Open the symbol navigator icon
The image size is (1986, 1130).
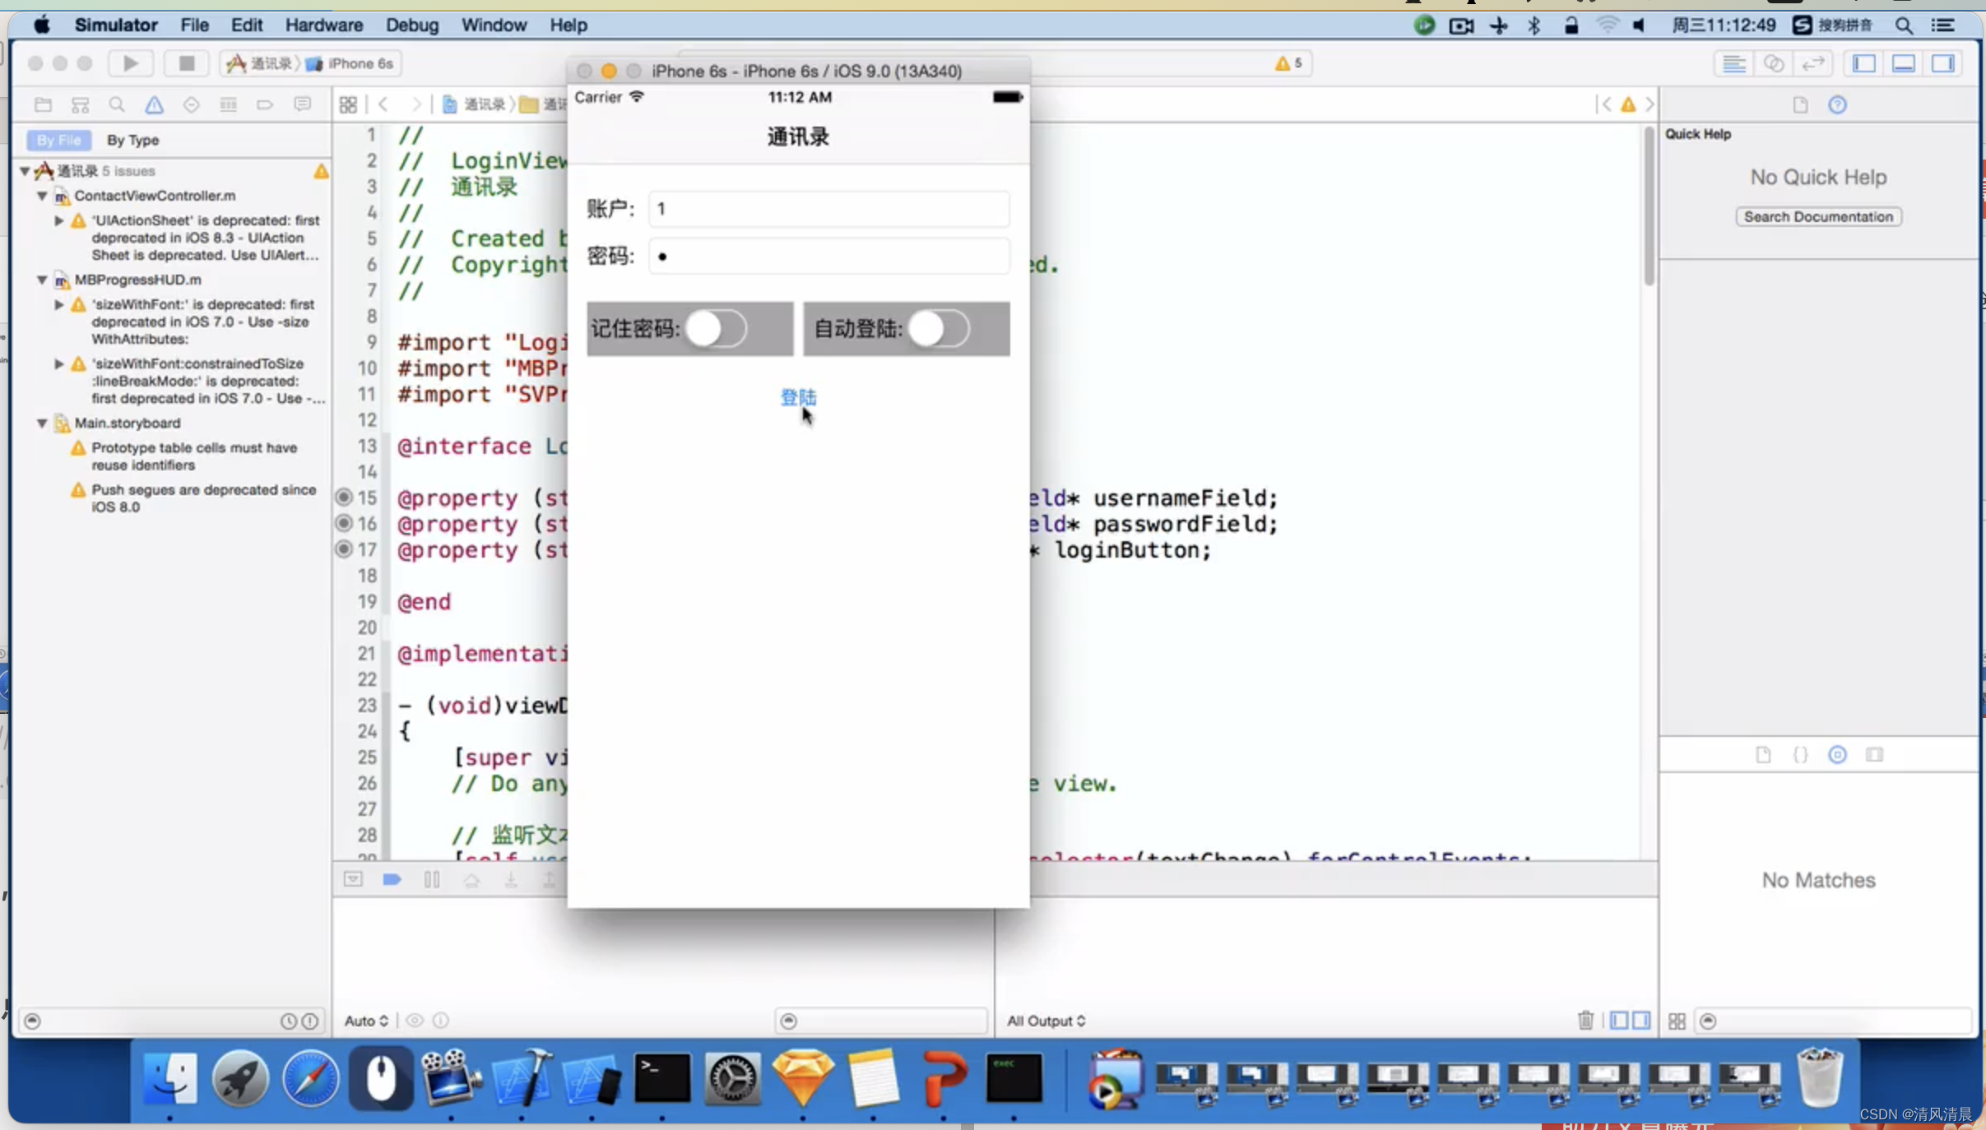80,104
